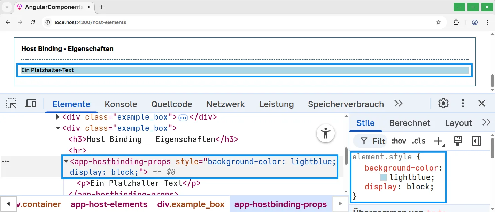495x212 pixels.
Task: Click the site information icon
Action: click(x=48, y=22)
